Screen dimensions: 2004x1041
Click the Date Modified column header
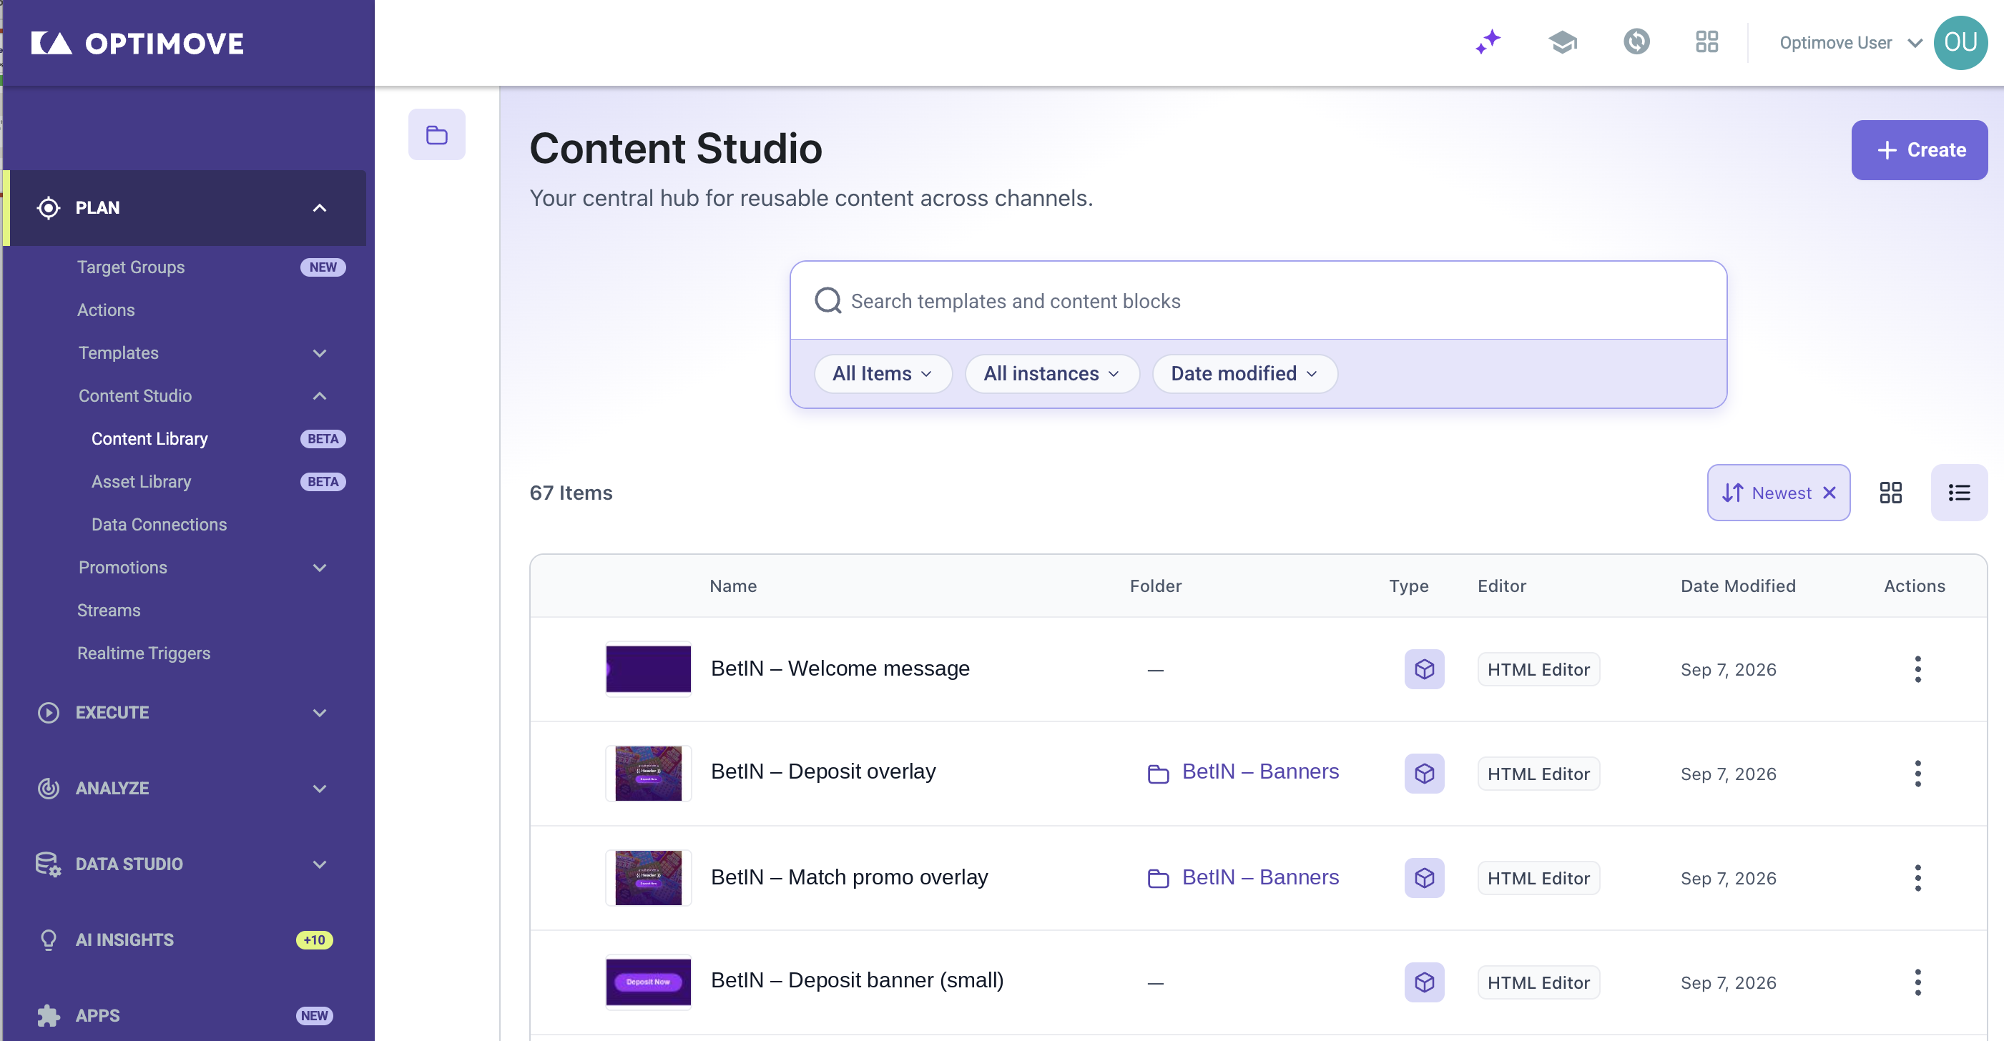tap(1737, 586)
